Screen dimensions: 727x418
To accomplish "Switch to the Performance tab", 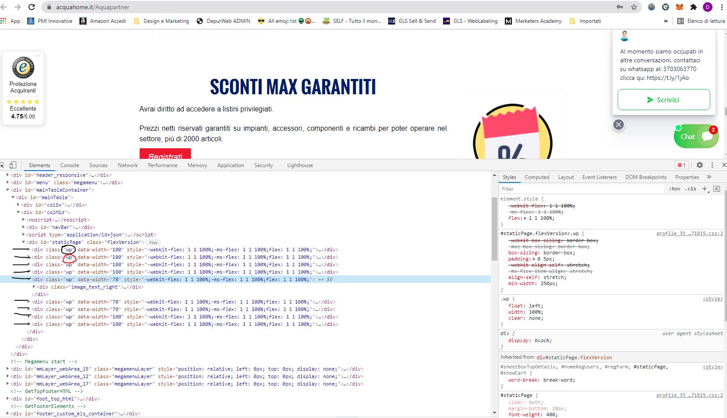I will coord(163,165).
